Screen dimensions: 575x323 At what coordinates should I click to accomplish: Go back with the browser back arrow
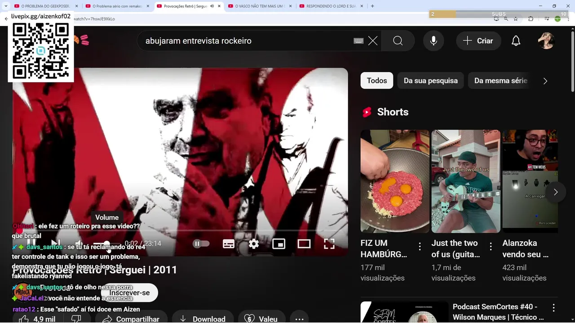coord(6,19)
